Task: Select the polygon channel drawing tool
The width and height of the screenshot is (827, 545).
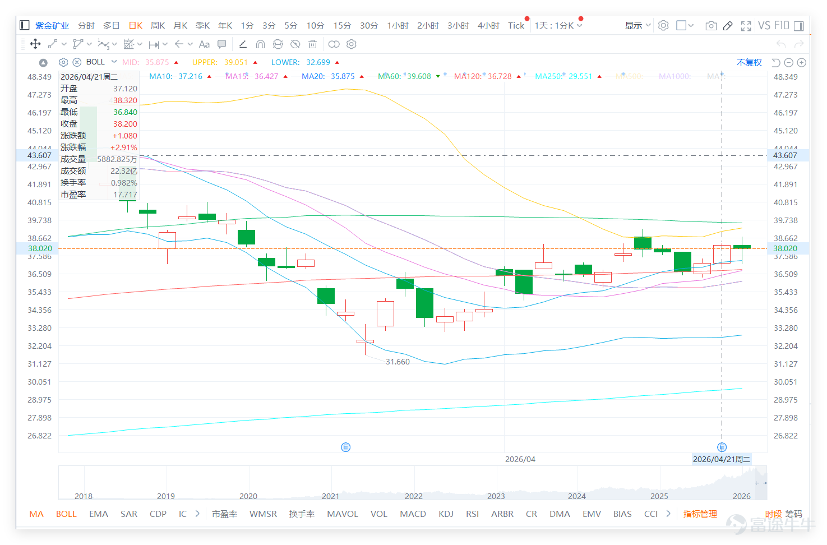Action: [x=78, y=44]
